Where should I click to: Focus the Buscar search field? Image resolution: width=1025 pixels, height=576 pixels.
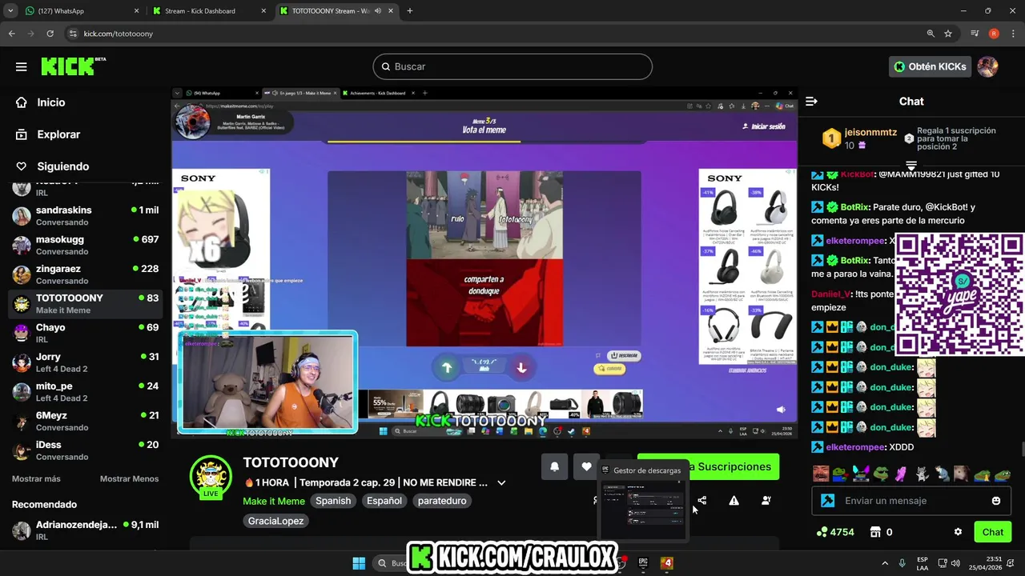pos(512,66)
